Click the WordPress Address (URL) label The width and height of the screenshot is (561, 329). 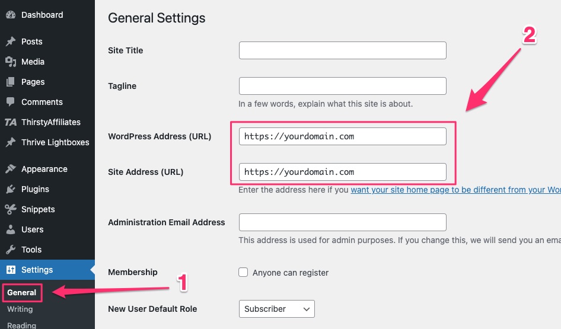[x=160, y=136]
